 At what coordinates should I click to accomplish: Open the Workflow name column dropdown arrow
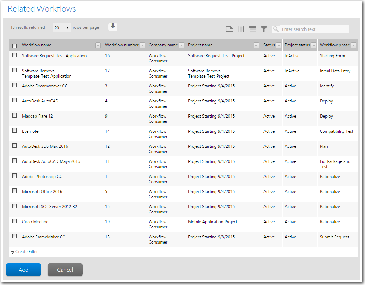coord(98,46)
